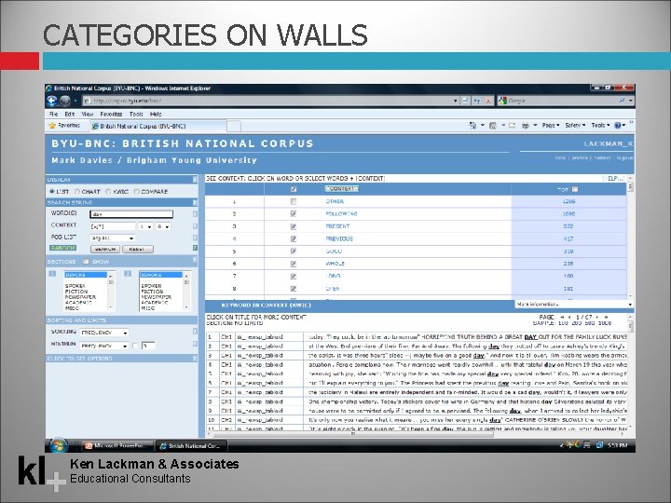671x503 pixels.
Task: Click the RESET button
Action: click(137, 249)
